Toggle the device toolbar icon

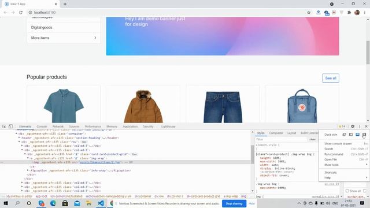point(10,127)
